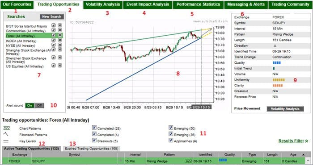313x165 pixels.
Task: Toggle Key Levels Breakouts (5) checkbox
Action: click(x=94, y=140)
